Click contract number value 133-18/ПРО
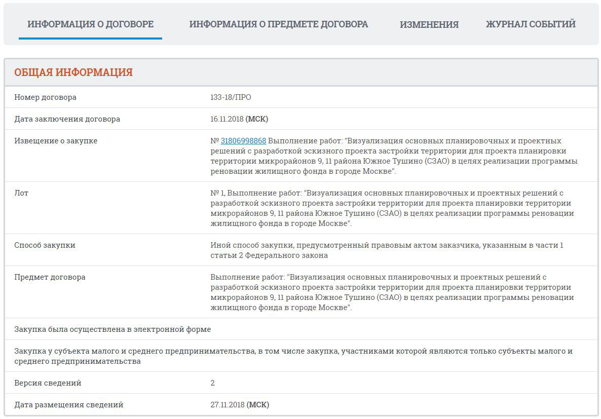The height and width of the screenshot is (419, 601). 231,97
